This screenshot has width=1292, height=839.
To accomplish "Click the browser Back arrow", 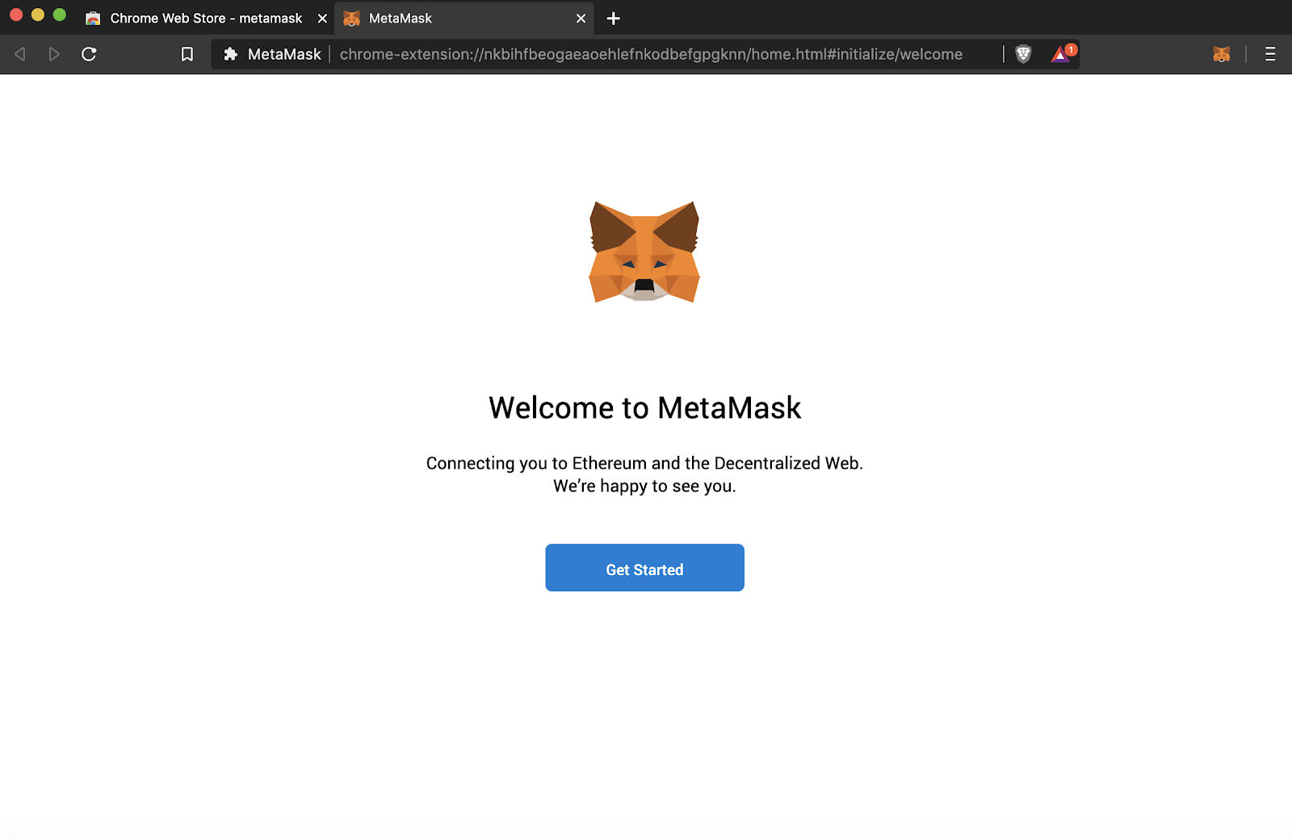I will coord(20,54).
